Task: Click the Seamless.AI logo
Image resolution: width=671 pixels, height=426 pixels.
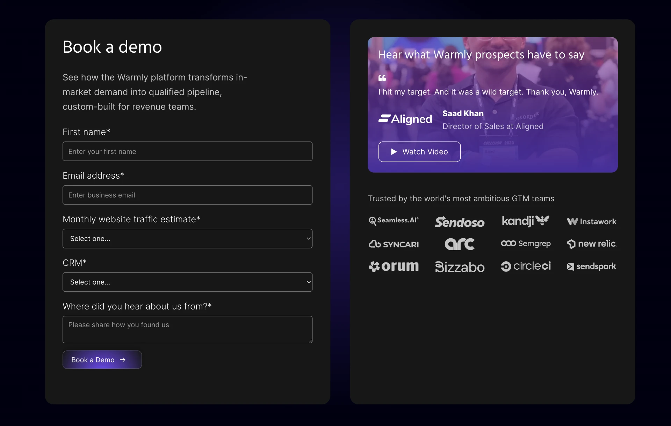Action: (394, 221)
